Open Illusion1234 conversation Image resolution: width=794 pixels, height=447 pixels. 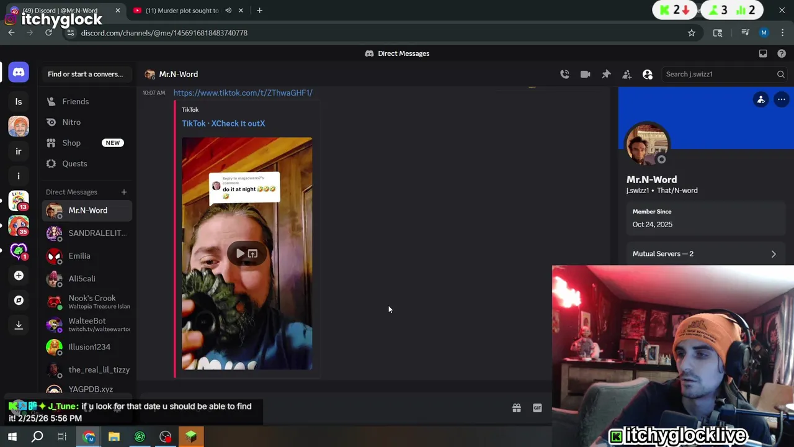pyautogui.click(x=87, y=347)
